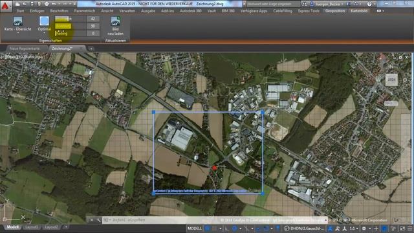Open the Einfügen ribbon tab
The width and height of the screenshot is (414, 233).
point(37,11)
